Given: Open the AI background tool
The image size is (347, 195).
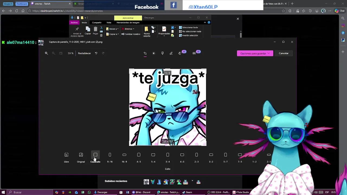Looking at the screenshot, I should click(194, 53).
